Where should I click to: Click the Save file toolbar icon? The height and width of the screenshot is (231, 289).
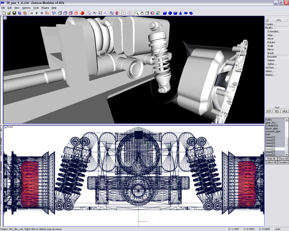[14, 13]
